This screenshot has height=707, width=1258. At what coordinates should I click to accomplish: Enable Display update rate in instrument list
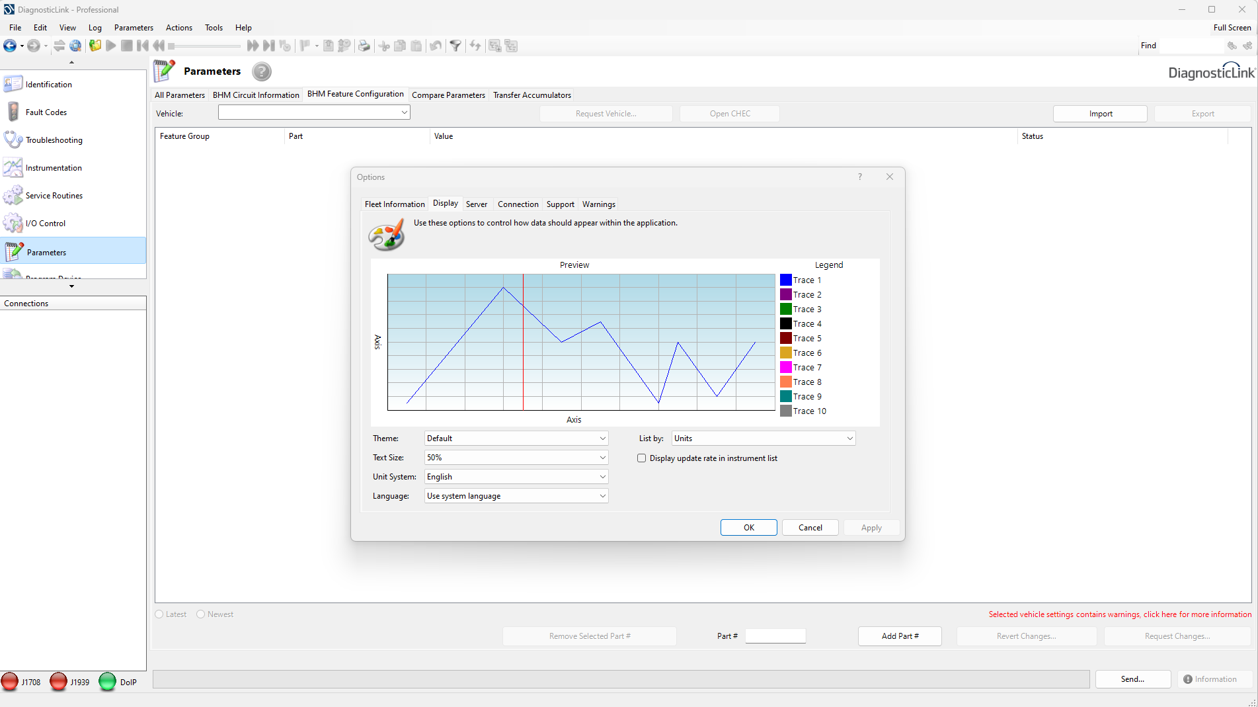tap(641, 458)
